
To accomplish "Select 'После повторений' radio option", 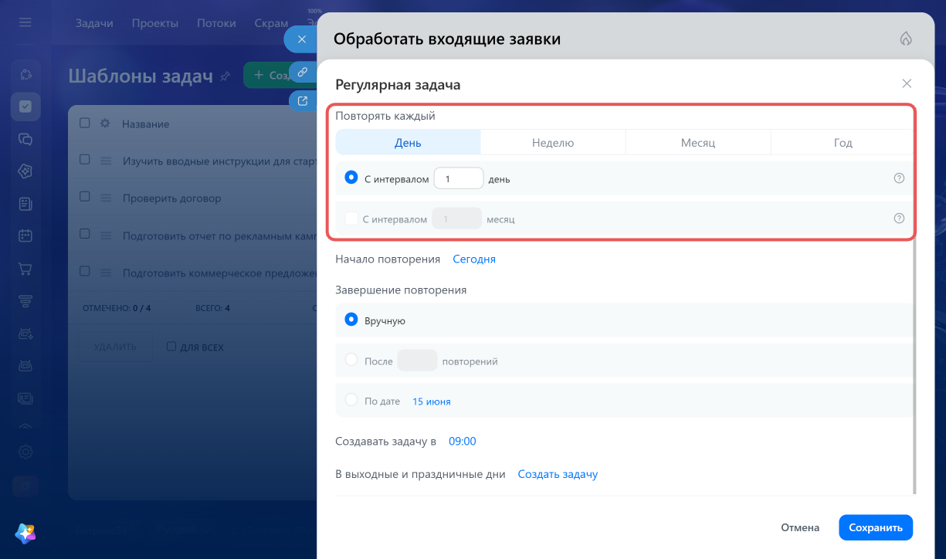I will (x=351, y=360).
